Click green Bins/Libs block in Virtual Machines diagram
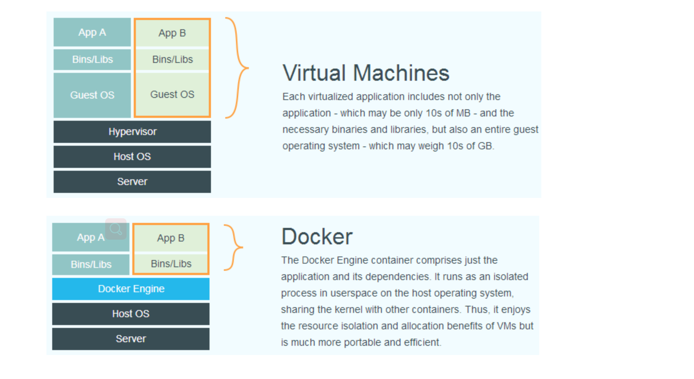 [x=172, y=59]
